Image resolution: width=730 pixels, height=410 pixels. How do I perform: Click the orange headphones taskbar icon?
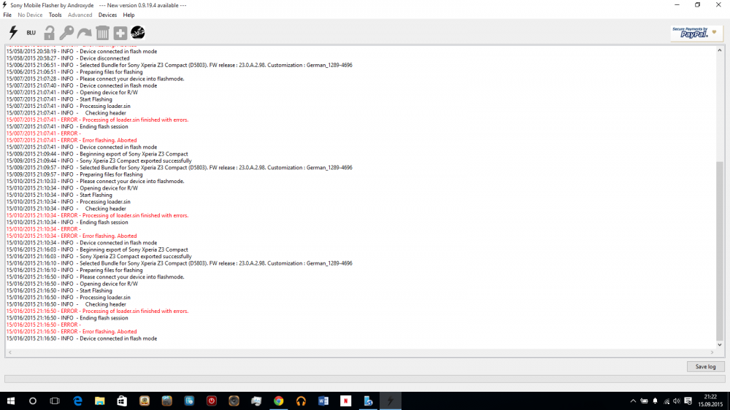tap(301, 401)
